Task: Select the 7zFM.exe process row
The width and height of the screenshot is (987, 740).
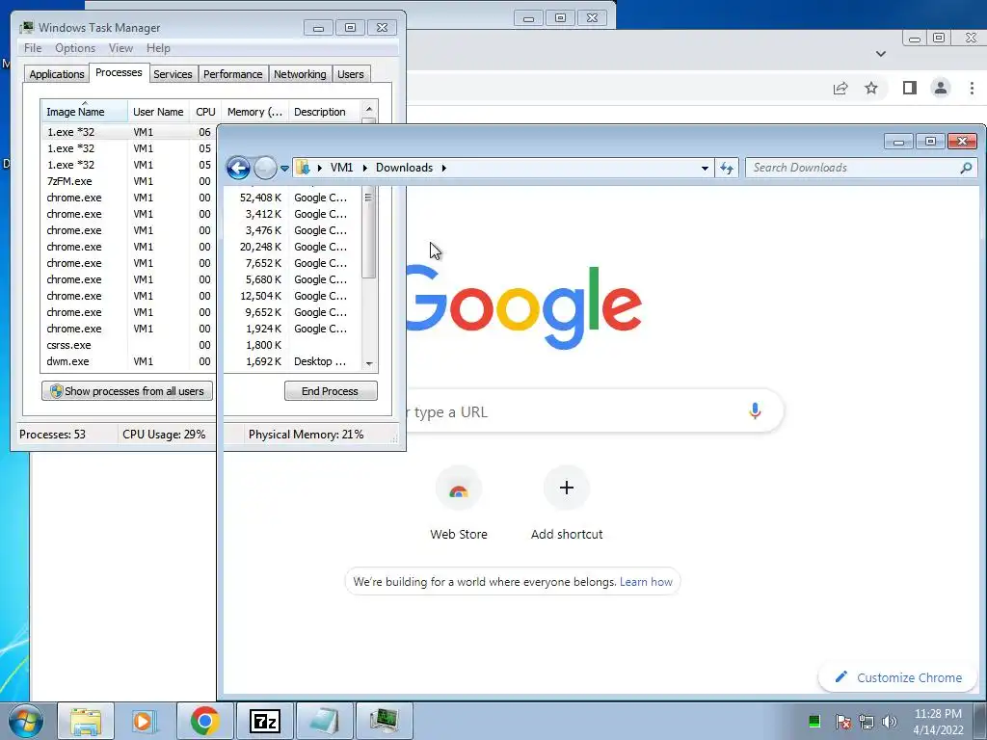Action: [129, 181]
